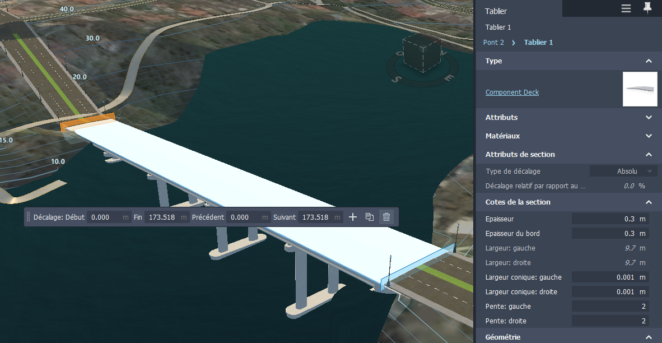The image size is (662, 343).
Task: Click the 40.0 contour elevation label
Action: pos(67,9)
